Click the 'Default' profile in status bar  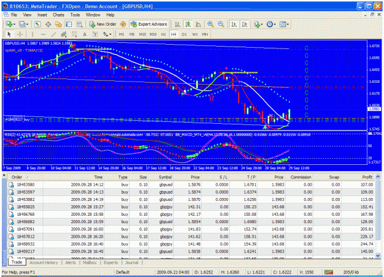tap(122, 272)
